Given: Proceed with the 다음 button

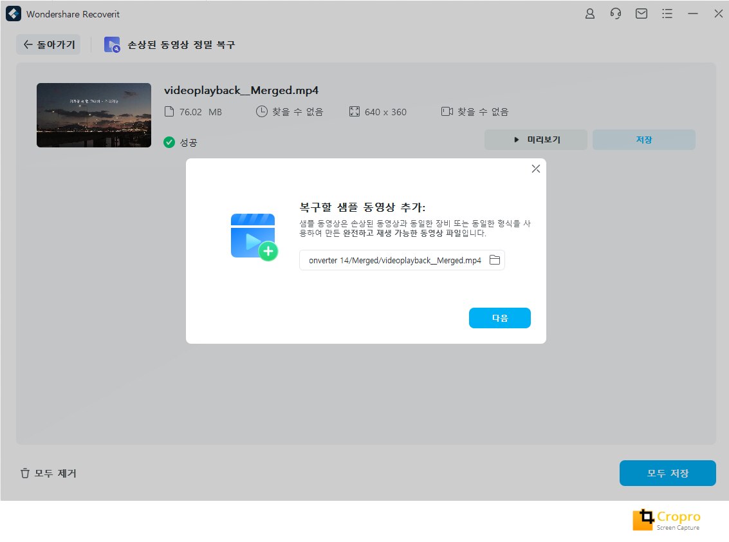Looking at the screenshot, I should (x=500, y=318).
